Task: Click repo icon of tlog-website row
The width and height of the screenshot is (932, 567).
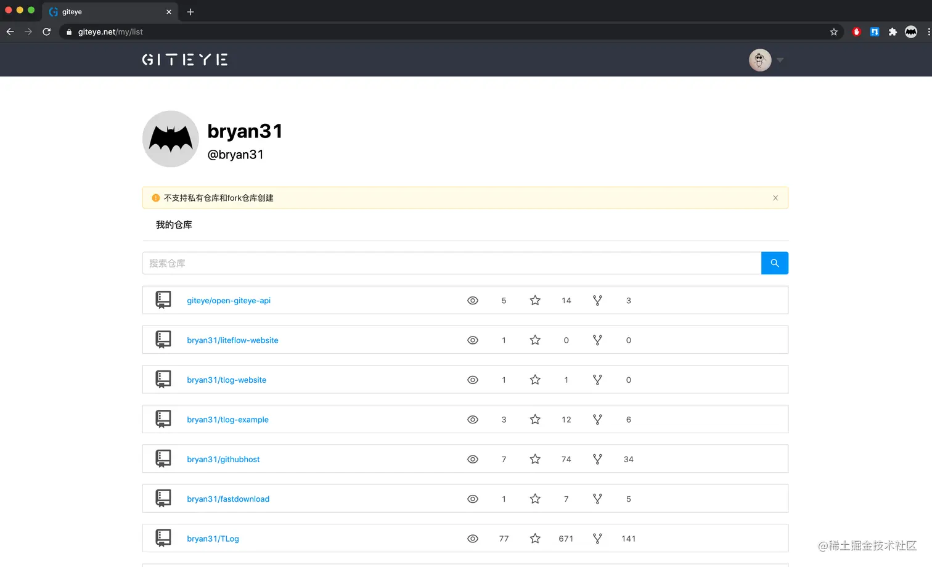Action: click(x=163, y=380)
